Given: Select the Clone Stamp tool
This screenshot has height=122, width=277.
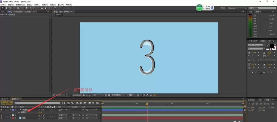Looking at the screenshot, I should [x=42, y=8].
